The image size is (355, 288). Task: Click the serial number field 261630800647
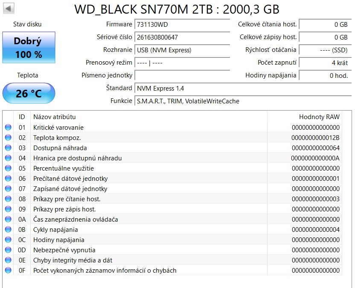[x=182, y=37]
